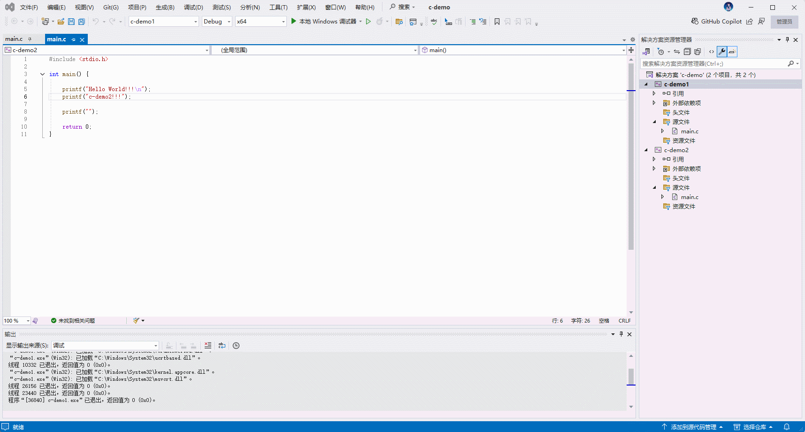The image size is (805, 432).
Task: Switch to the inactive main.c tab
Action: pos(14,39)
